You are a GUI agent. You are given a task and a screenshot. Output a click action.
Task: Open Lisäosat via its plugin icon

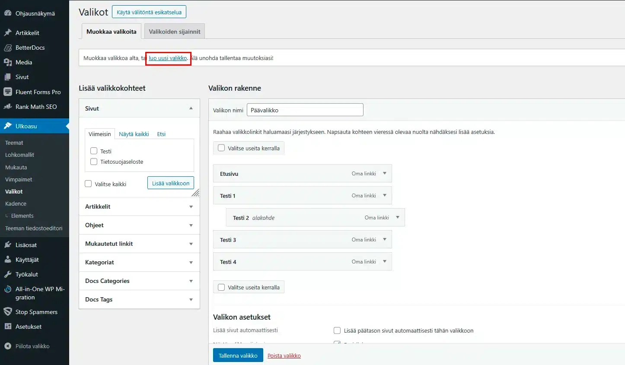click(8, 245)
